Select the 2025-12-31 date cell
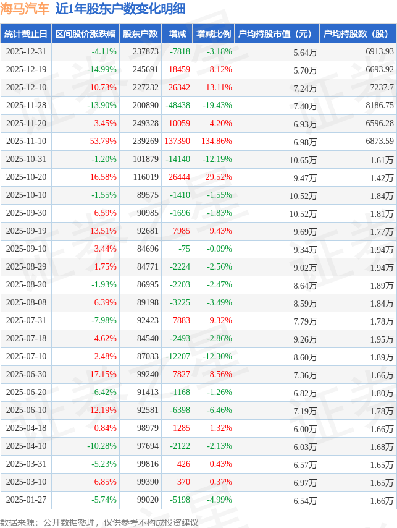This screenshot has width=397, height=528. click(x=25, y=52)
